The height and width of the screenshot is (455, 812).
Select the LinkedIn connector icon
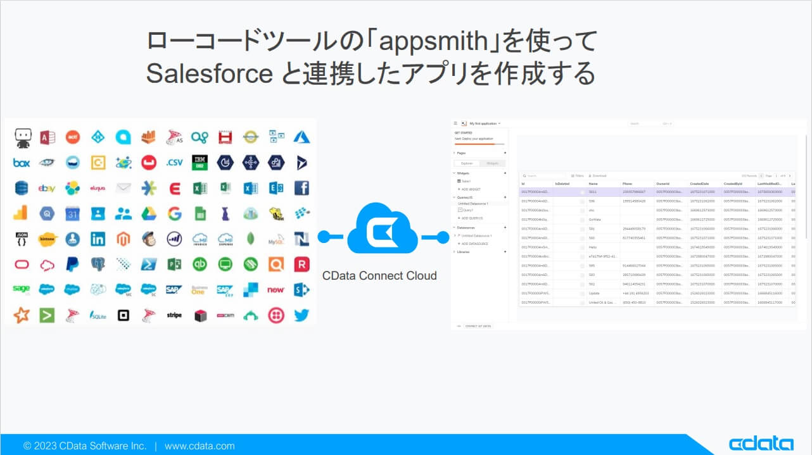click(x=98, y=239)
